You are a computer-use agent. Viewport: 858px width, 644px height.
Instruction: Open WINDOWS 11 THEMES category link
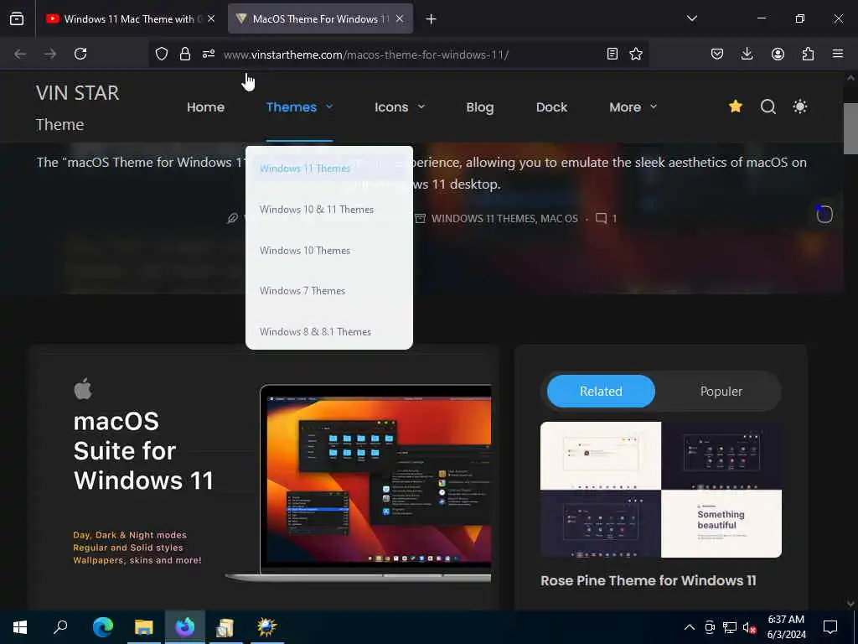tap(483, 219)
